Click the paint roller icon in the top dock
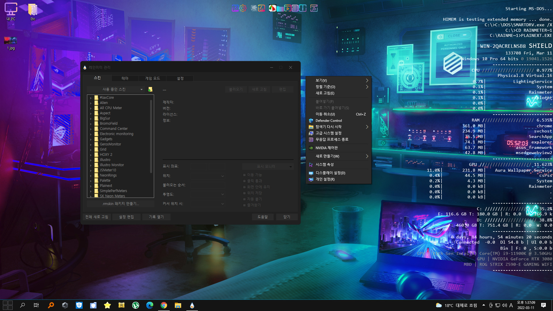Viewport: 553px width, 311px height. (x=314, y=8)
